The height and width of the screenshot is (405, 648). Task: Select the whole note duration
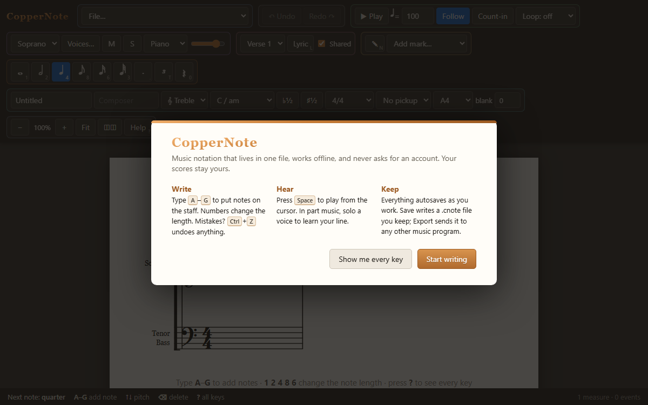pyautogui.click(x=20, y=71)
